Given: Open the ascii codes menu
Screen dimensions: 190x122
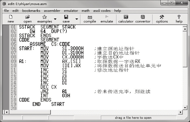Looking at the screenshot, I should tap(102, 11).
